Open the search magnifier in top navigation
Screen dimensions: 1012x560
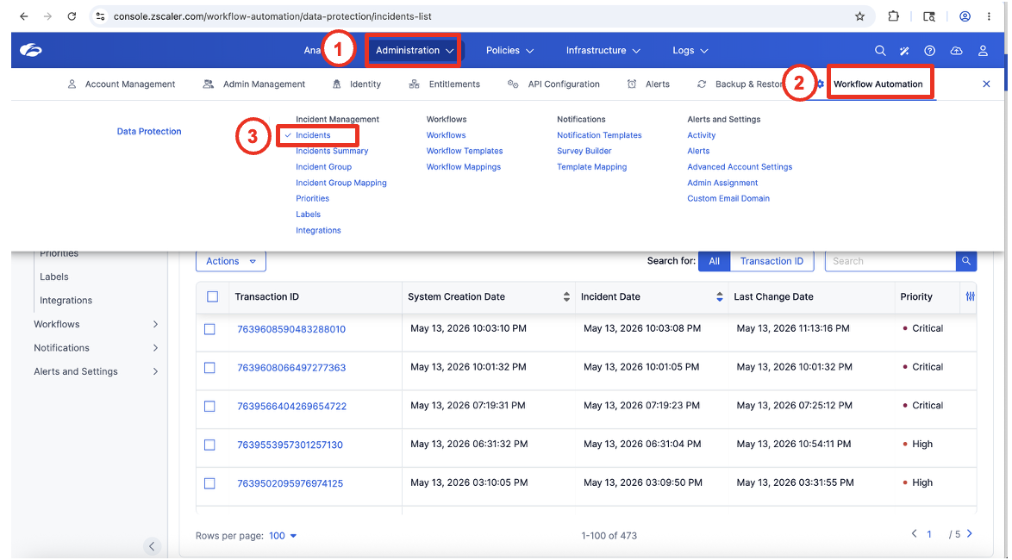[x=880, y=50]
